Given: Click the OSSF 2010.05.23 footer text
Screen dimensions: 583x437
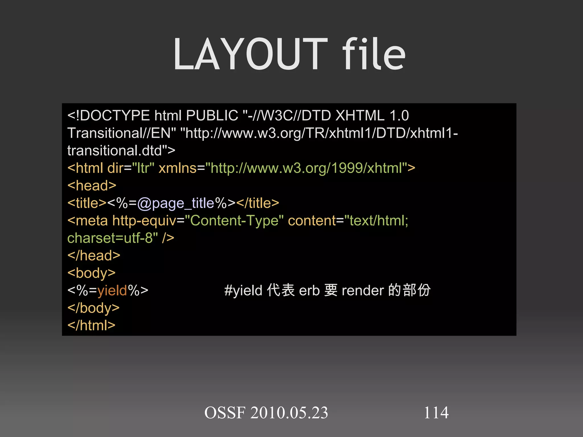Looking at the screenshot, I should pyautogui.click(x=266, y=413).
